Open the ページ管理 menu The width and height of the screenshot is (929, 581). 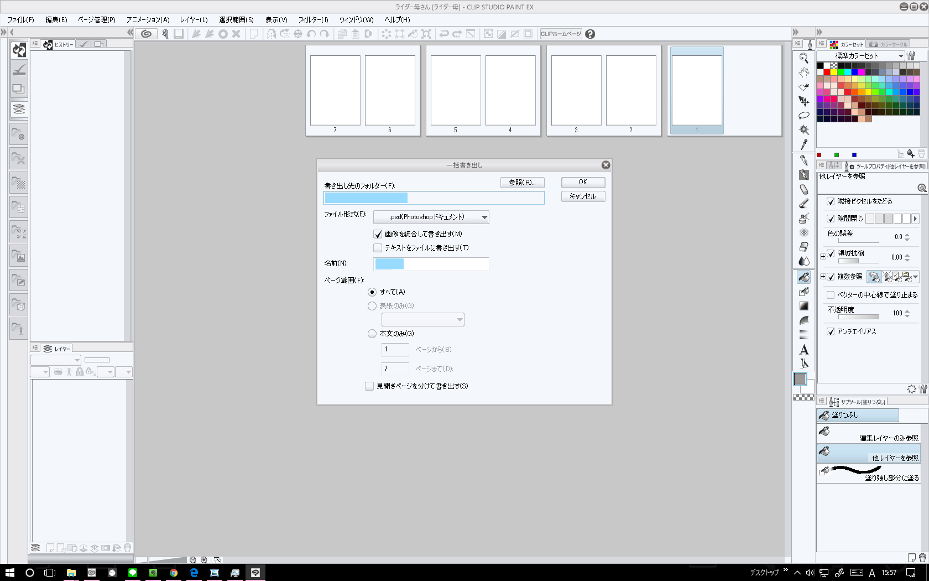pos(96,20)
